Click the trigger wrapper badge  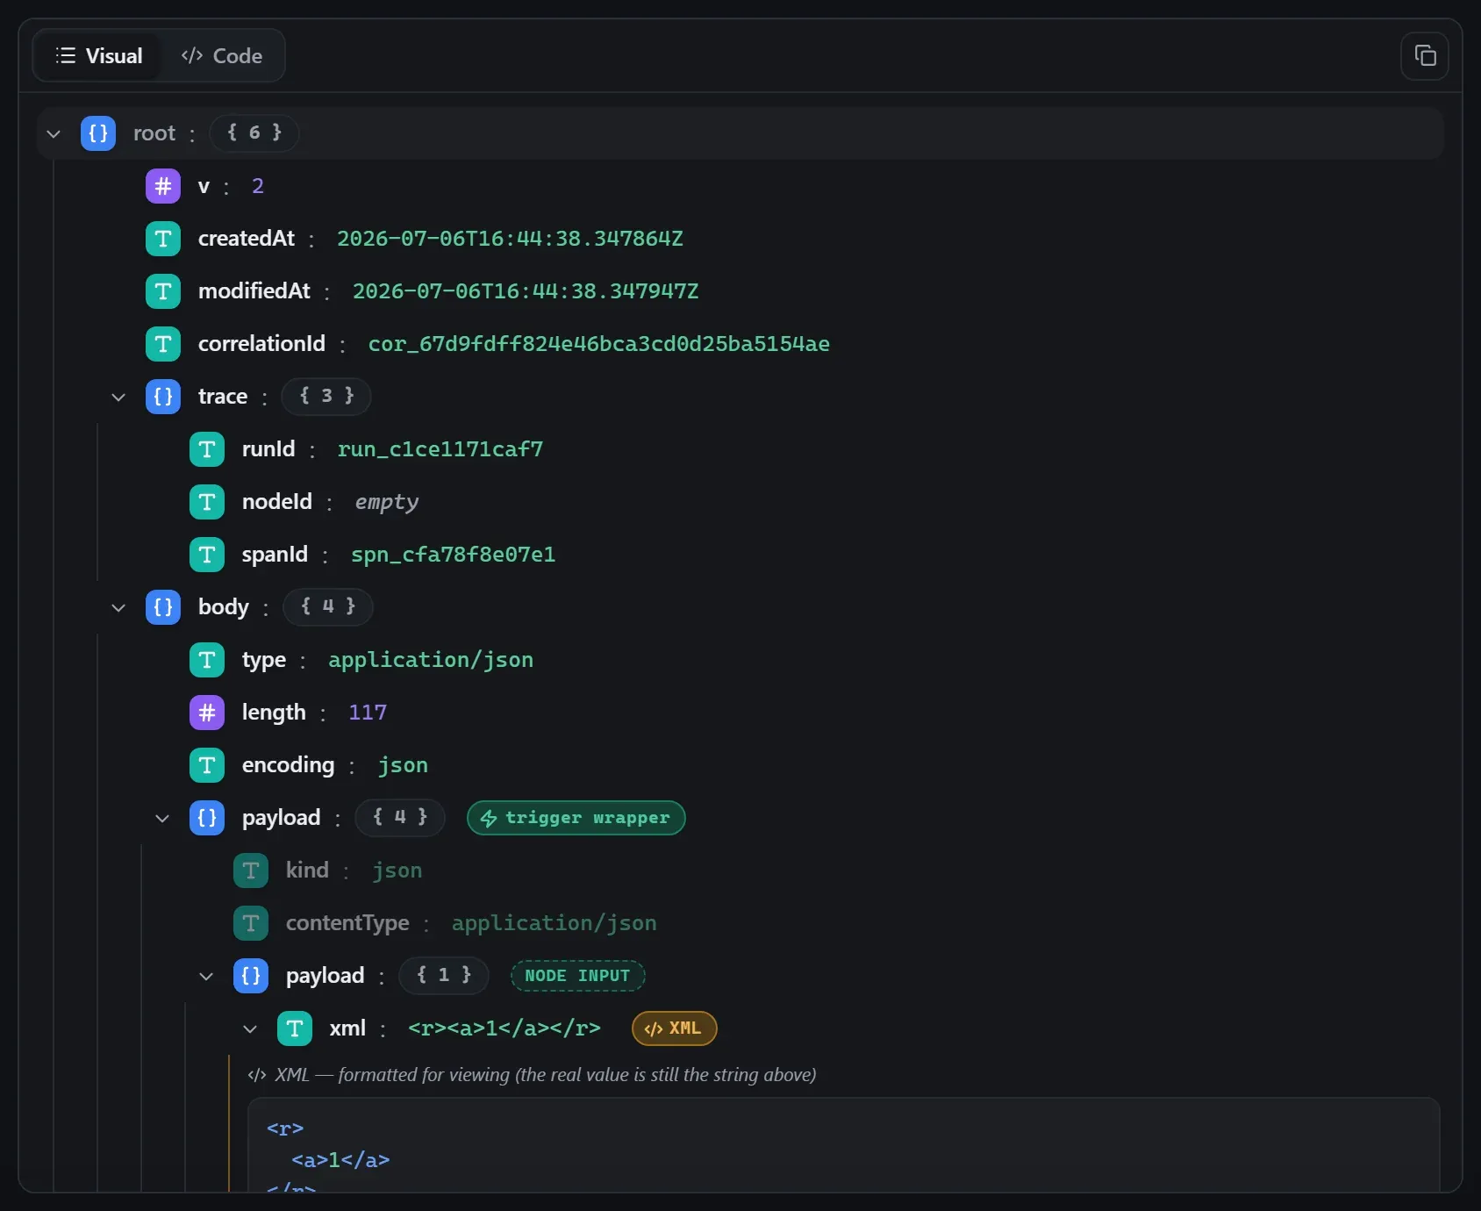pos(576,818)
